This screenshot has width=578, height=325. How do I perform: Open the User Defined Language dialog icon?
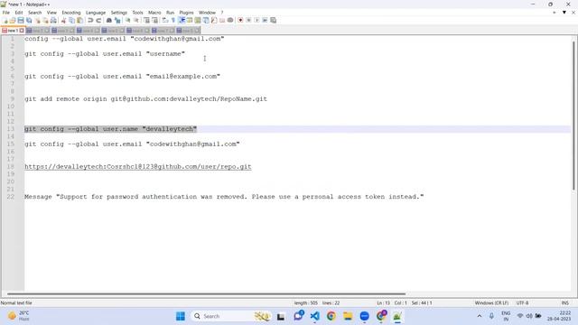[190, 20]
